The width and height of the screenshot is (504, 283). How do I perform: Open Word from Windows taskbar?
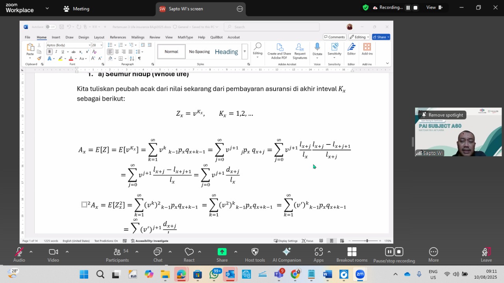(x=328, y=274)
